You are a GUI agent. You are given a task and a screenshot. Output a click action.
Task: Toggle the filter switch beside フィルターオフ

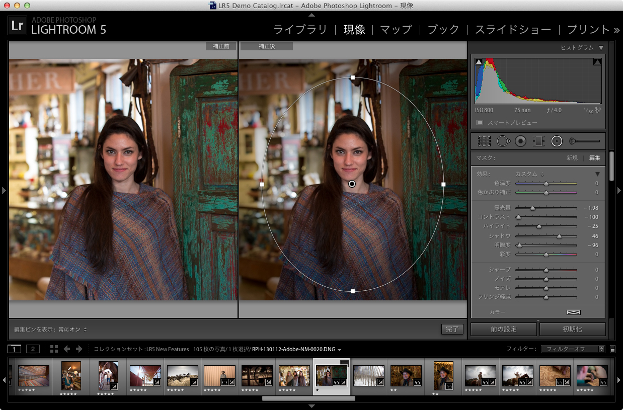tap(612, 349)
